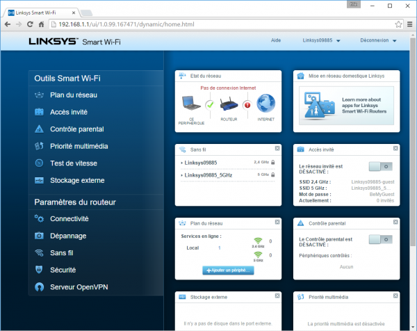Click the Ajouter un périphérique button

pos(229,270)
